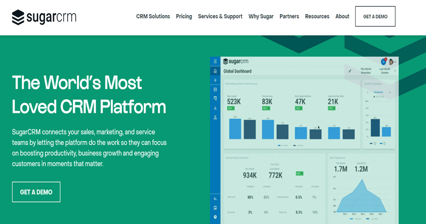Select the user profile icon in the dashboard sidebar
Viewport: 426px width, 224px height.
point(215,118)
